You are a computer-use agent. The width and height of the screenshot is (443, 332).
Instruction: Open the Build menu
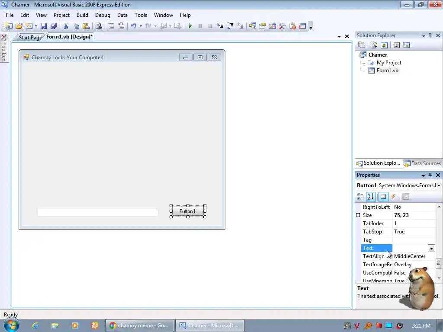click(x=82, y=15)
